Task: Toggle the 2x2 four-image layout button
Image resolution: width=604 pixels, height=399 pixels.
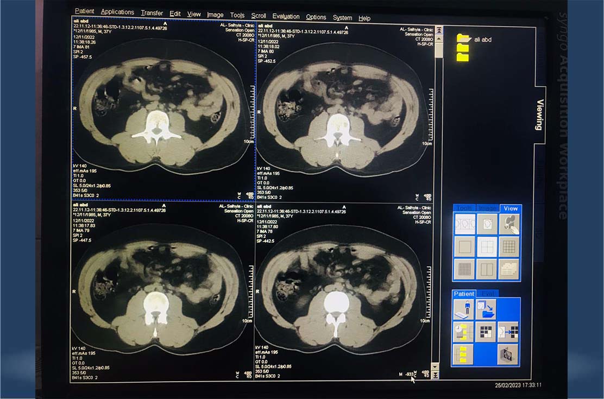Action: [487, 247]
